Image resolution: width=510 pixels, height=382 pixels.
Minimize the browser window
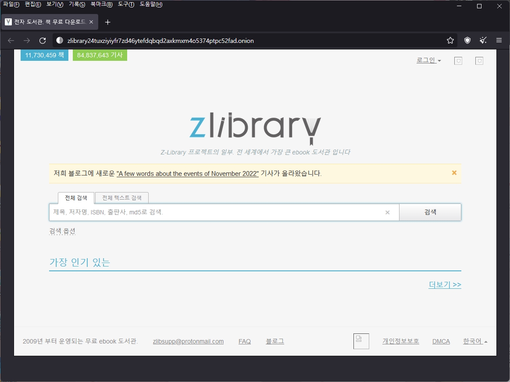coord(459,6)
